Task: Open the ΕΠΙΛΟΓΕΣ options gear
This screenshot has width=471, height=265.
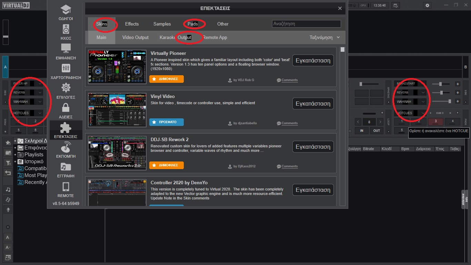Action: (x=66, y=91)
